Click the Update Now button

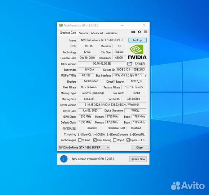click(138, 159)
